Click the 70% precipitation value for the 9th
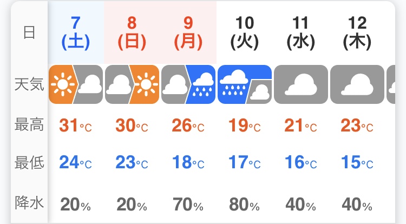Viewport: 406px width, 224px height. pos(188,205)
